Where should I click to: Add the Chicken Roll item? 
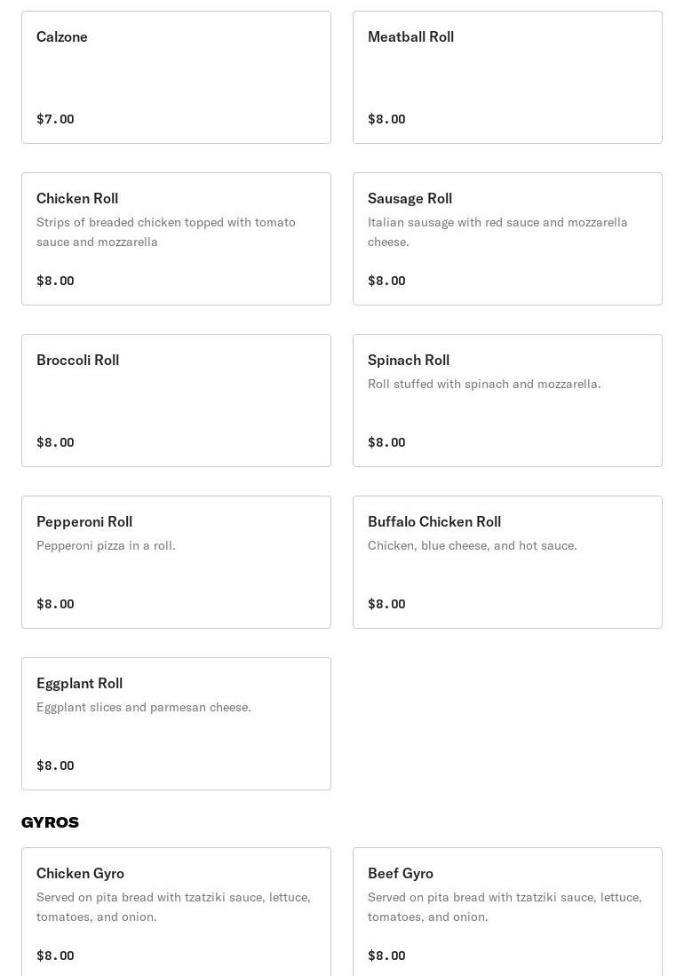(176, 239)
